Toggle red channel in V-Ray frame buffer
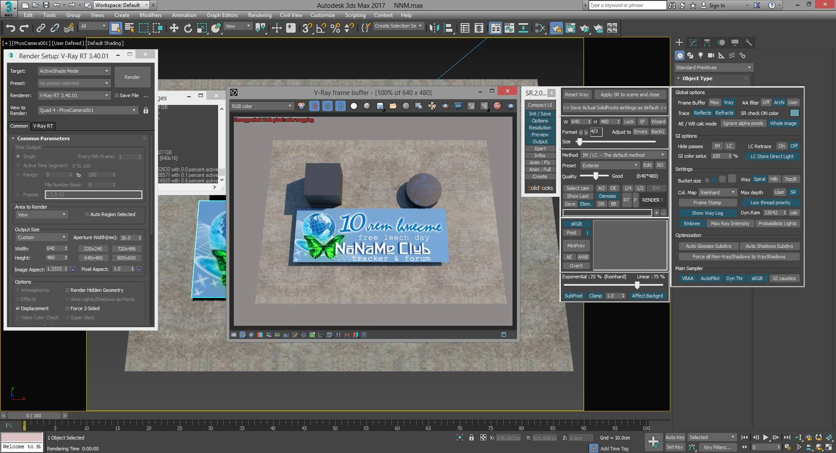The height and width of the screenshot is (453, 836). click(x=315, y=106)
